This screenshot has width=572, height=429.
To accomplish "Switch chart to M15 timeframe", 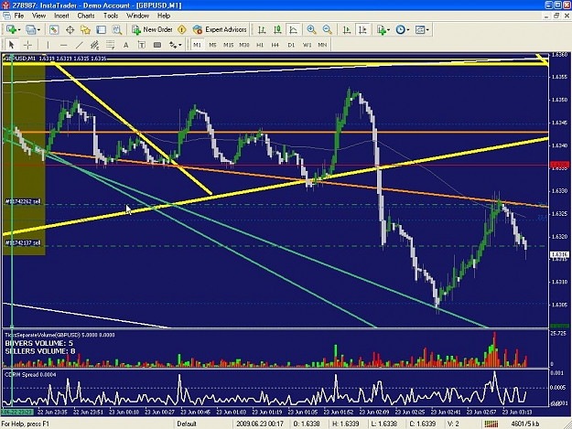I will [229, 45].
